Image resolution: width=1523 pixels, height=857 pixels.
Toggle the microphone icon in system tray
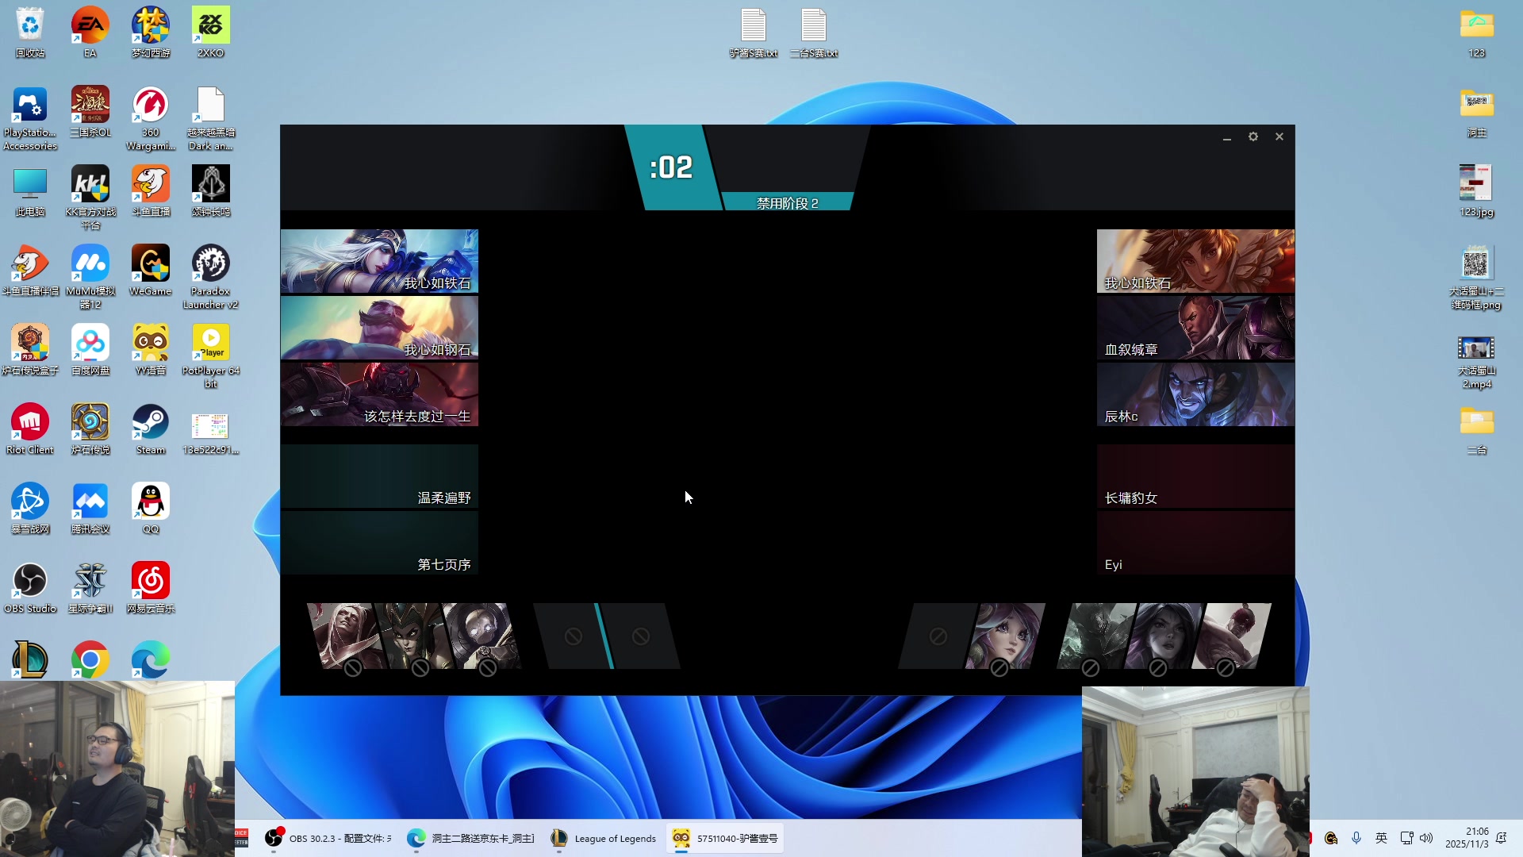coord(1356,838)
